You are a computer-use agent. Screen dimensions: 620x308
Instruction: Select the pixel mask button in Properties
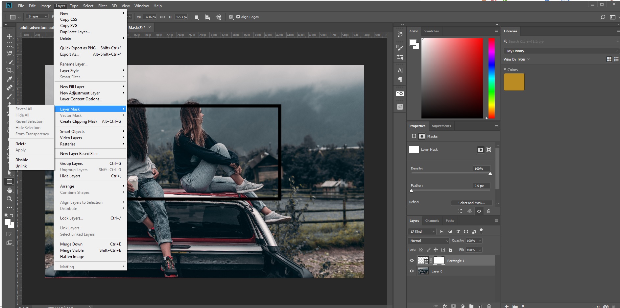481,150
